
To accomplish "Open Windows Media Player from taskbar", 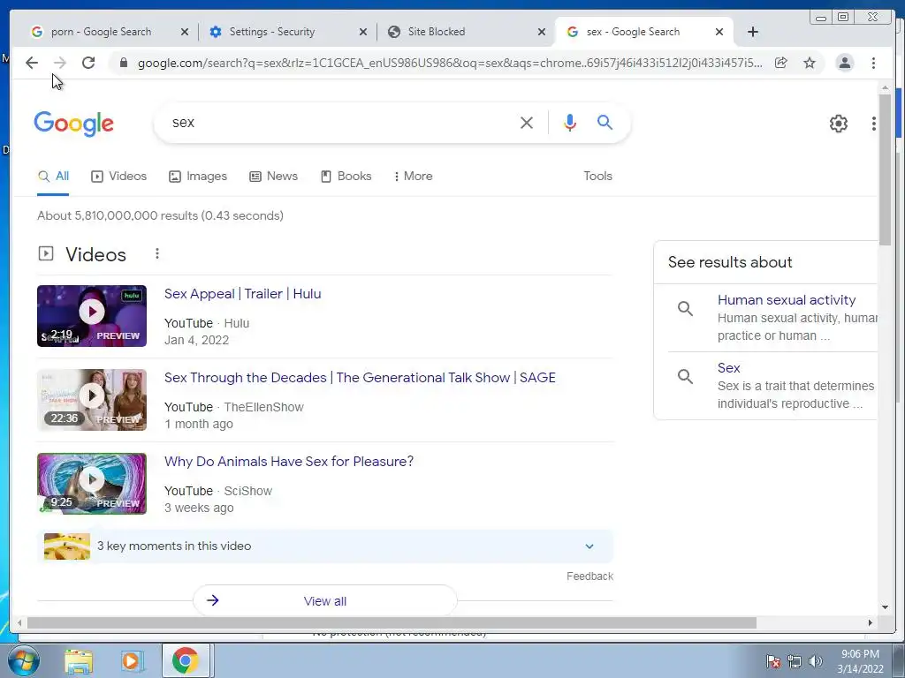I will pos(132,660).
